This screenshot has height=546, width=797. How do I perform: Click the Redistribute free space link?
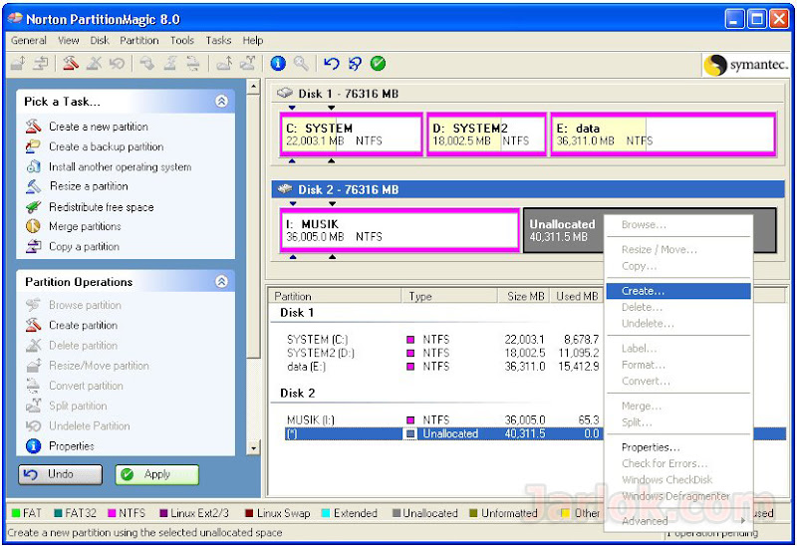pos(102,207)
